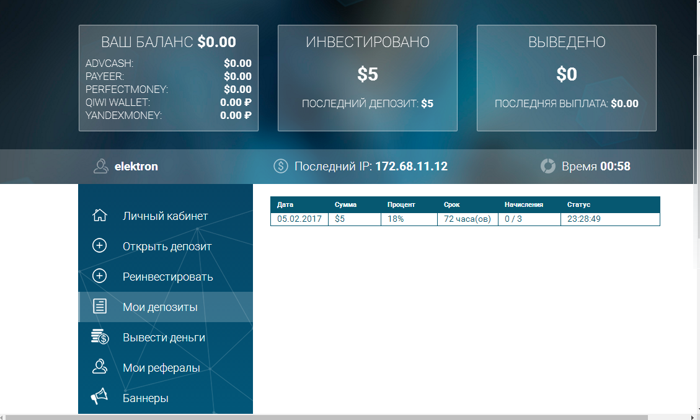Open the Личный кабинет menu item

tap(165, 216)
